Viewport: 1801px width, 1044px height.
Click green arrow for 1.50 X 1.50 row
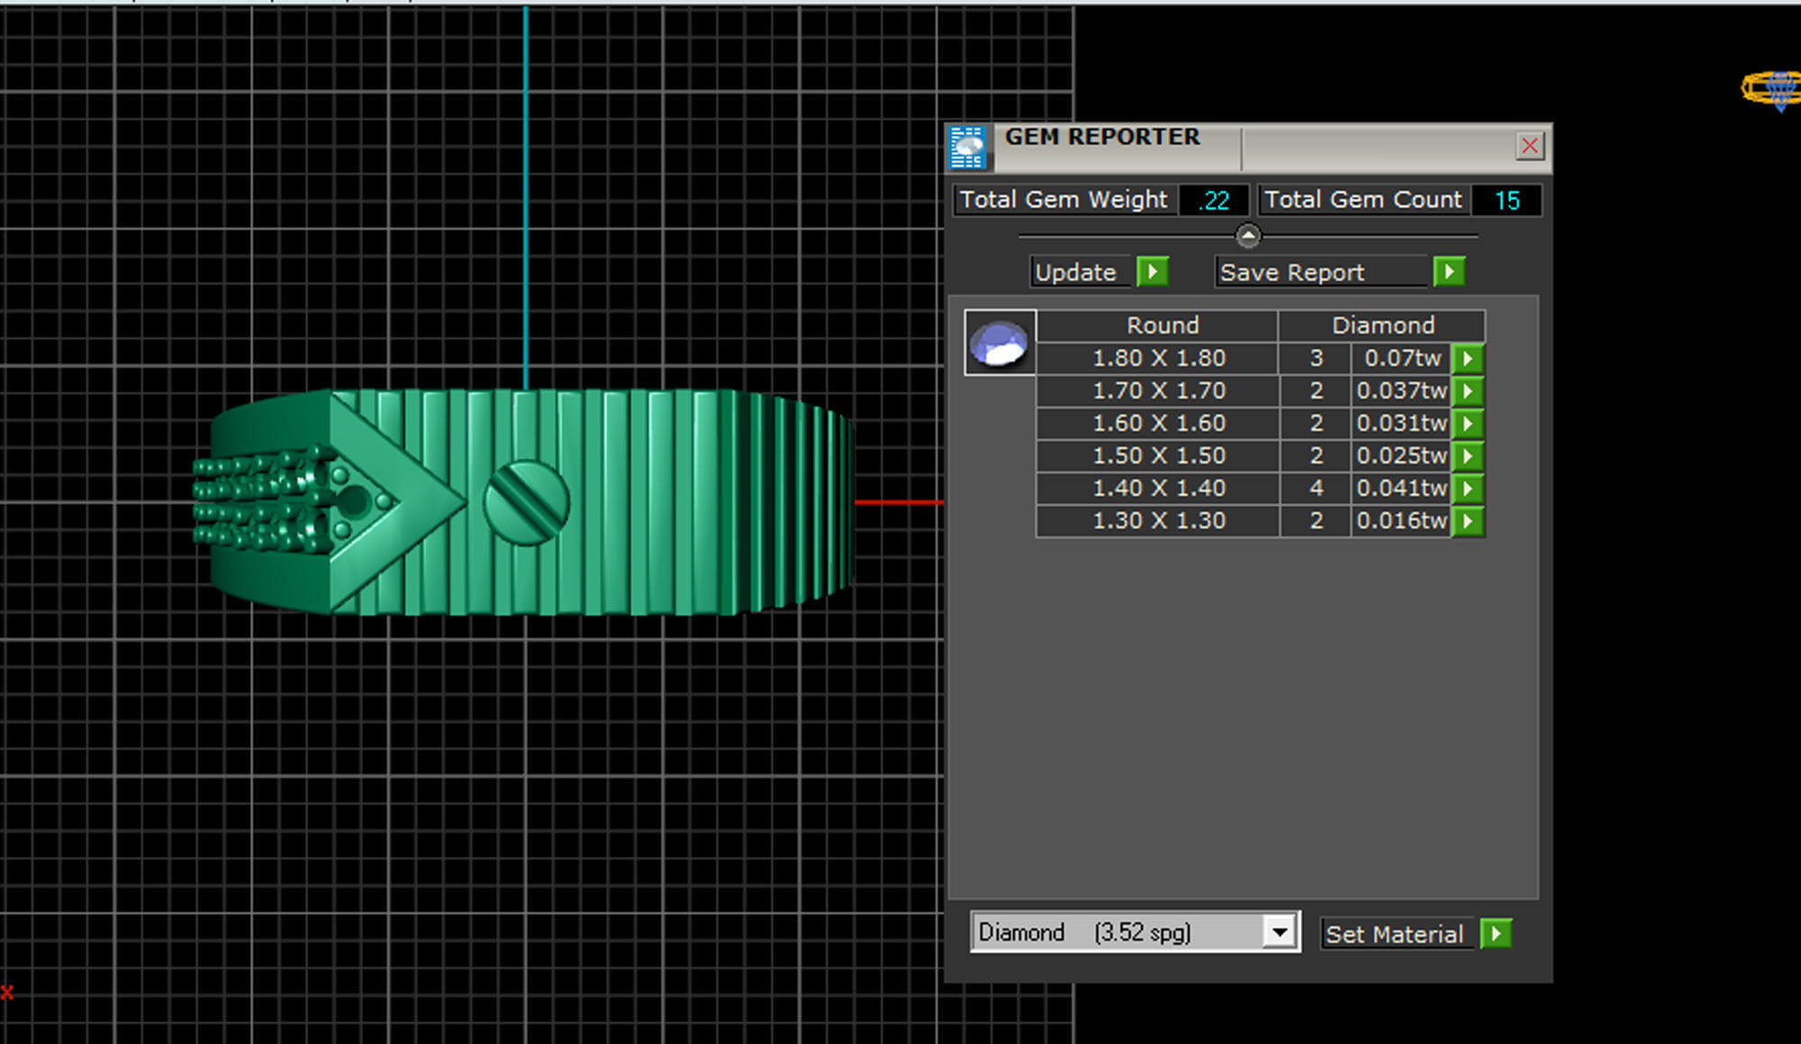1468,455
